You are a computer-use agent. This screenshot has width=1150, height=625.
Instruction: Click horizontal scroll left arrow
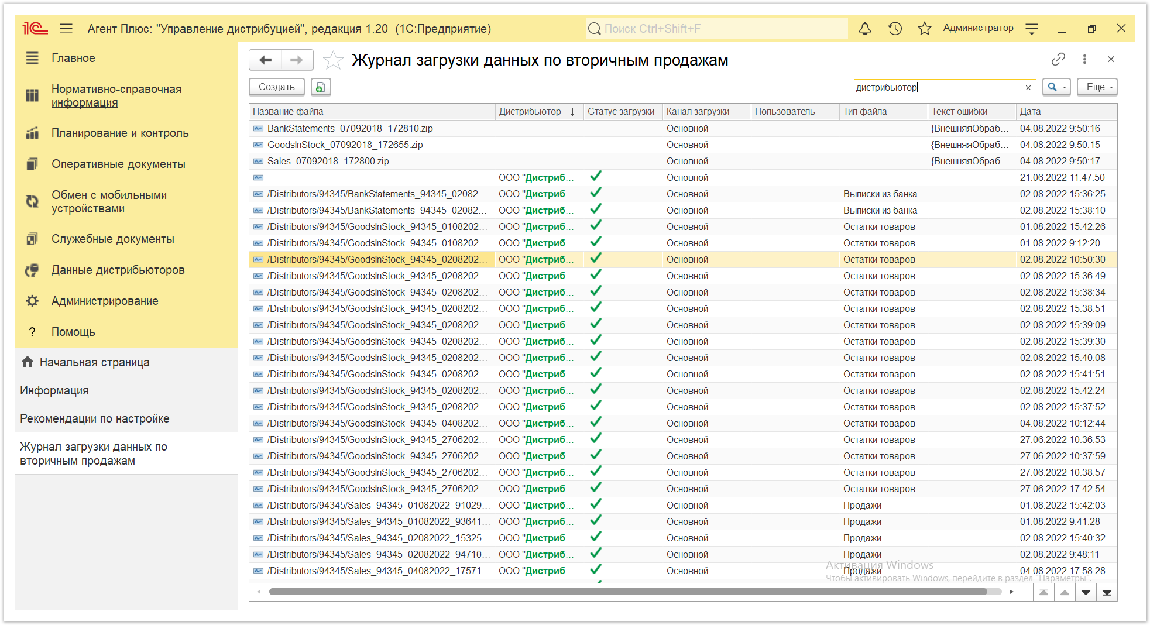(259, 592)
